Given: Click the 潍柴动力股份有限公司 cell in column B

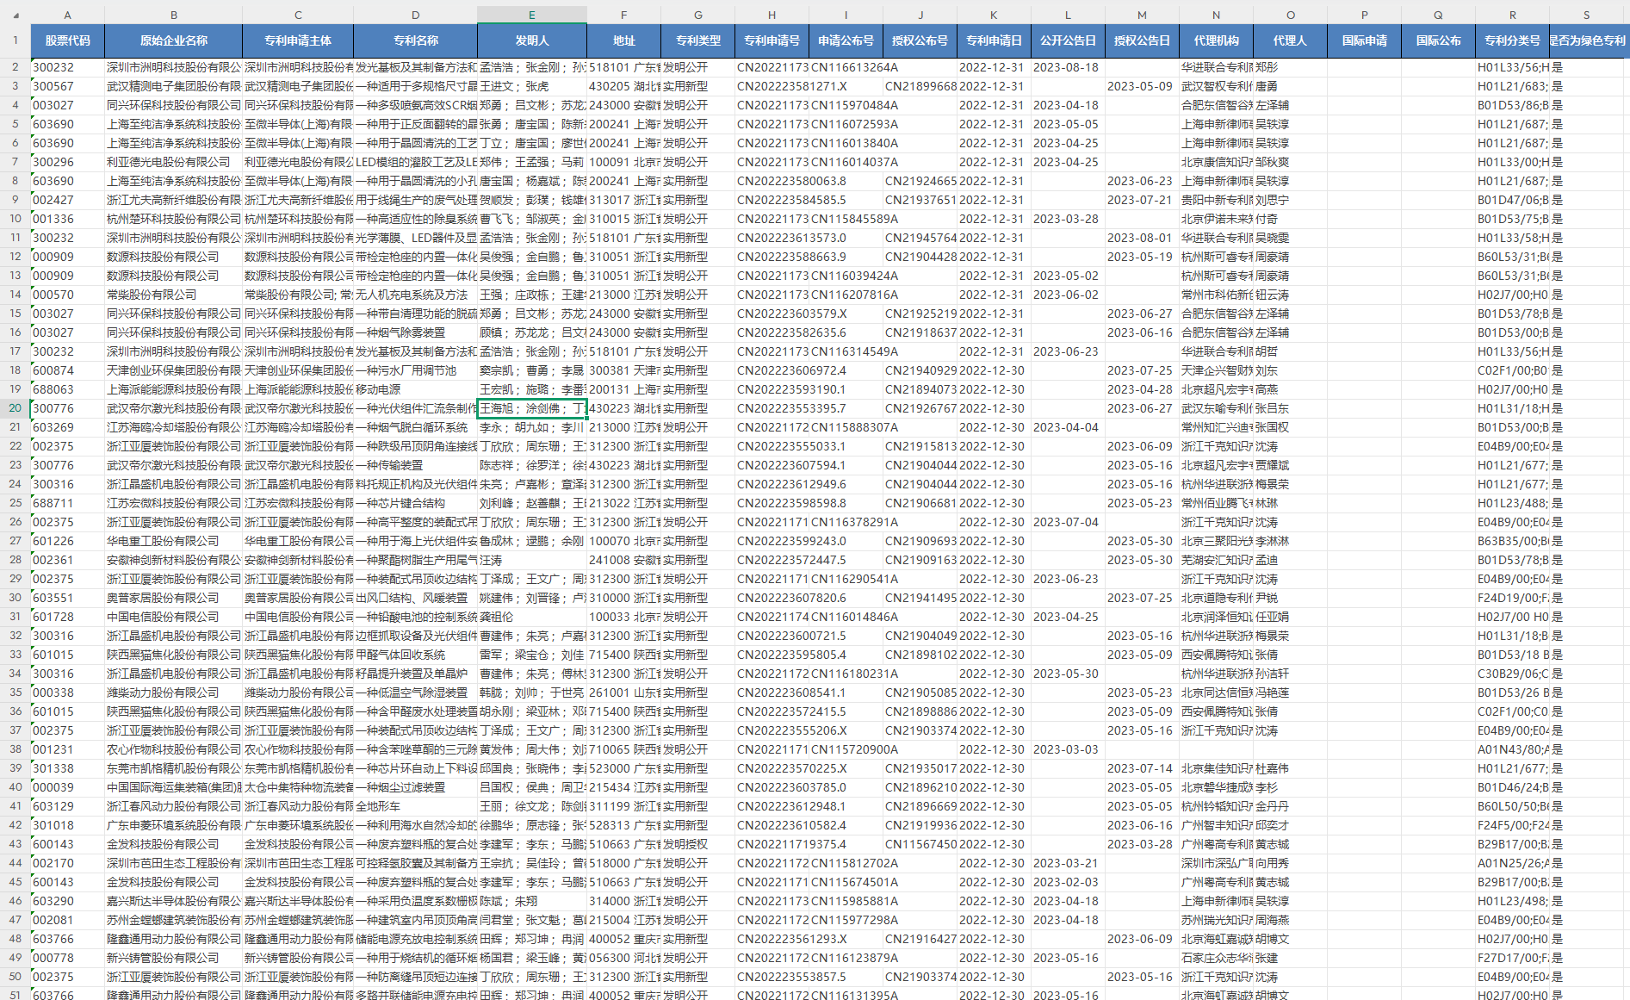Looking at the screenshot, I should (x=174, y=693).
